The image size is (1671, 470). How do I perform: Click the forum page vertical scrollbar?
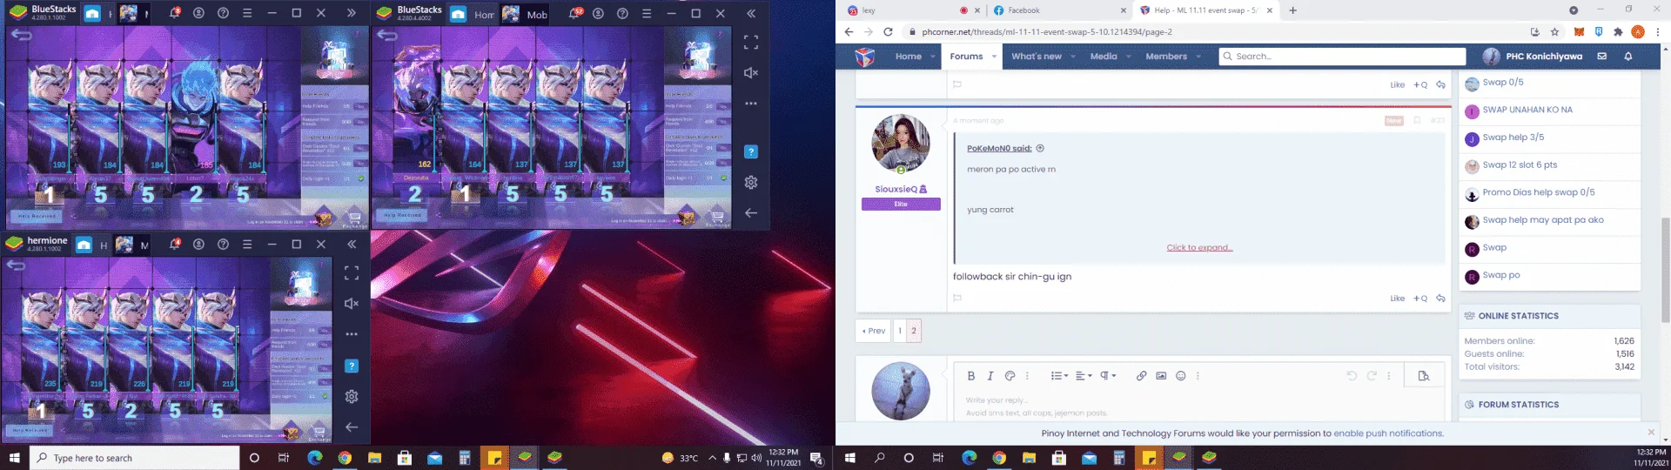tap(1666, 270)
